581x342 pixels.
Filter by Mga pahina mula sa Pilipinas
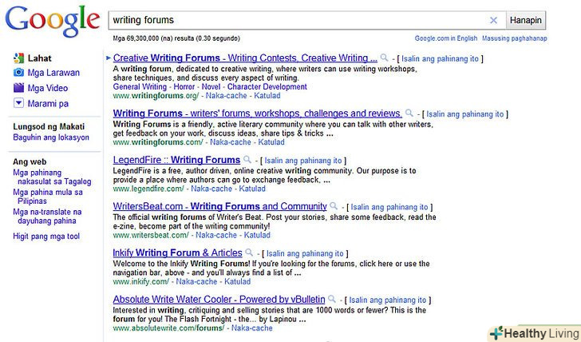tap(47, 197)
